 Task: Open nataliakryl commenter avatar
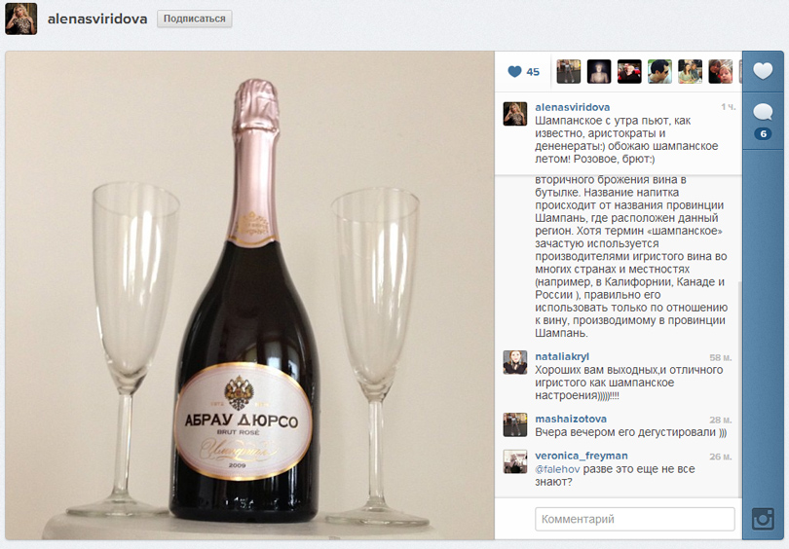[515, 362]
